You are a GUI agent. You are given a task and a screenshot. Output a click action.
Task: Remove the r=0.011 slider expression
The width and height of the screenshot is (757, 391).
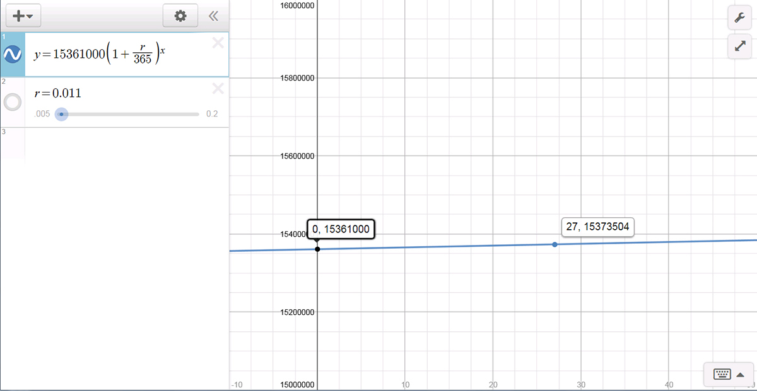click(x=218, y=89)
